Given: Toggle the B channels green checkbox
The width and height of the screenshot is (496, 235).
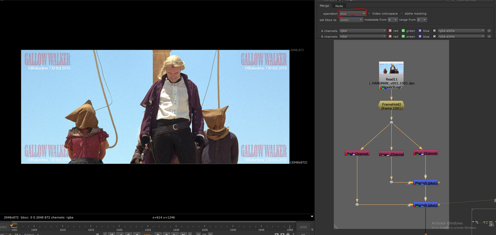Looking at the screenshot, I should (403, 36).
